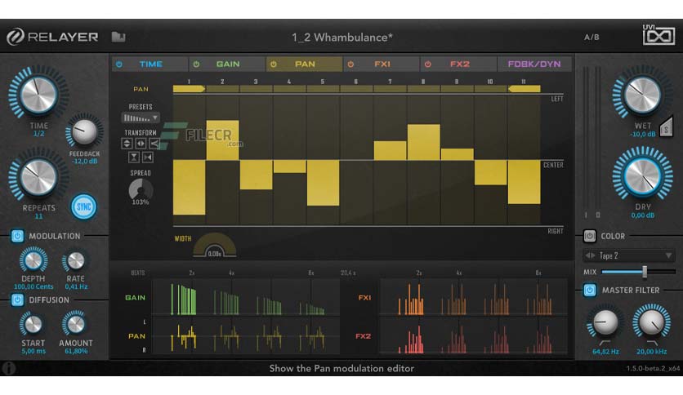Toggle the Modulation power button

point(17,236)
